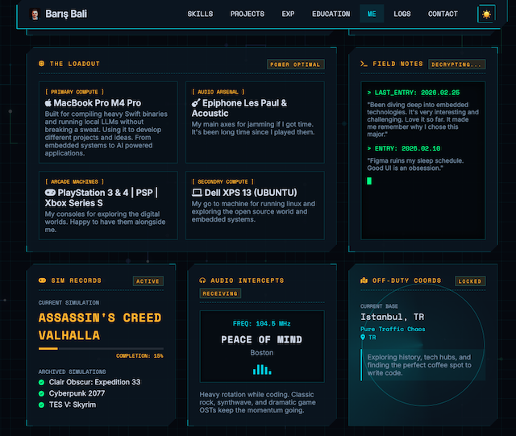The height and width of the screenshot is (436, 516).
Task: Click the CURRENT BASE label
Action: [379, 306]
